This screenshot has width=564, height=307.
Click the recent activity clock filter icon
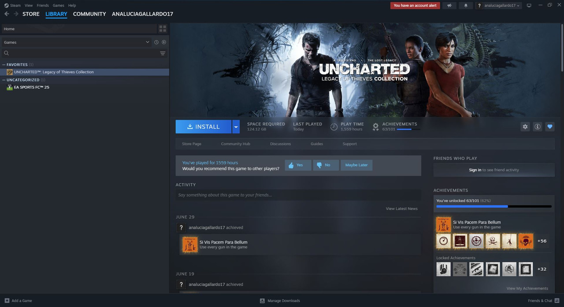click(156, 42)
